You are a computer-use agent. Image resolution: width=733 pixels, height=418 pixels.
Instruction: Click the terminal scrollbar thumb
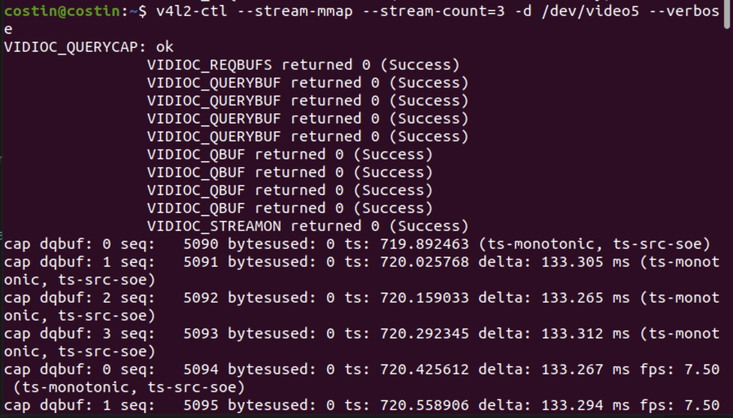728,15
